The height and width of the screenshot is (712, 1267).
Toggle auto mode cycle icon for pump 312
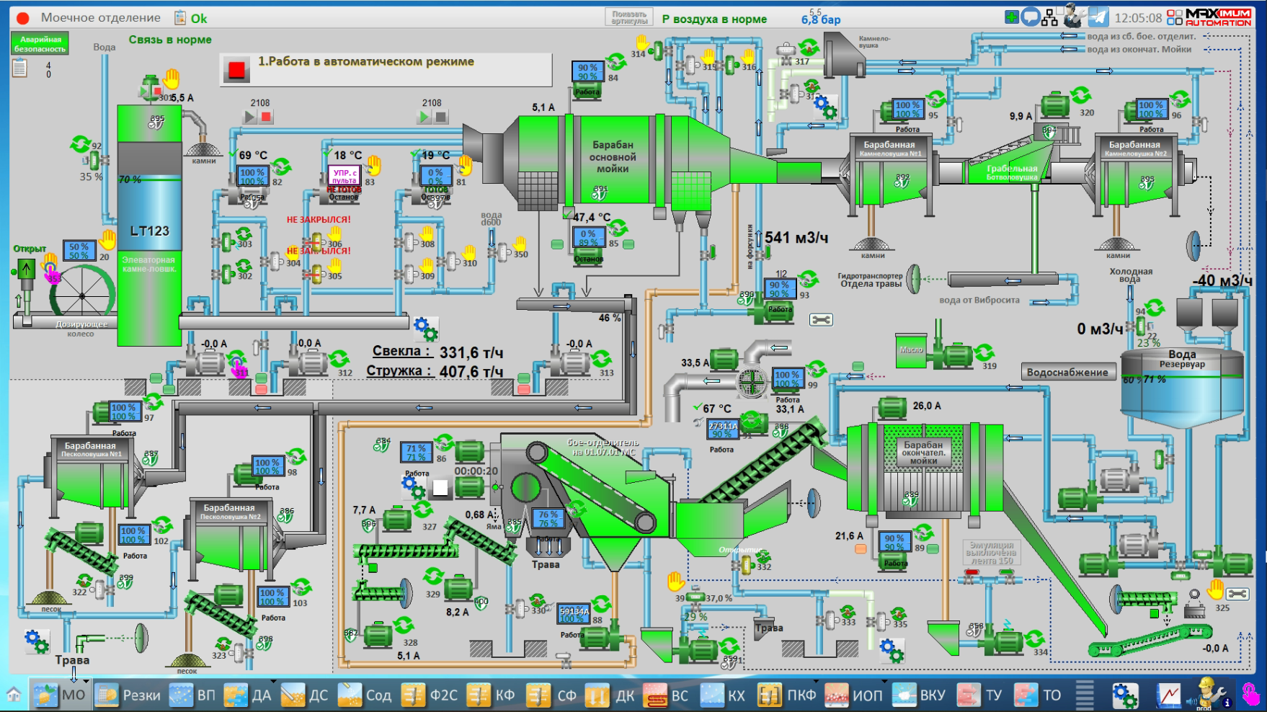(x=339, y=359)
